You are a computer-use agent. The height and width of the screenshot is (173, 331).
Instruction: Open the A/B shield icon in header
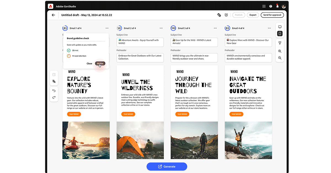(226, 15)
